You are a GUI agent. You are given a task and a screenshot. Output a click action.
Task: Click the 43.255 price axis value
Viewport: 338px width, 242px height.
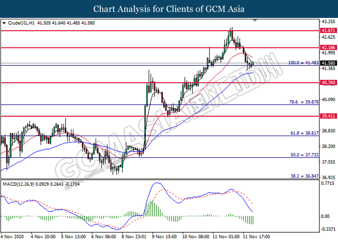tap(328, 22)
